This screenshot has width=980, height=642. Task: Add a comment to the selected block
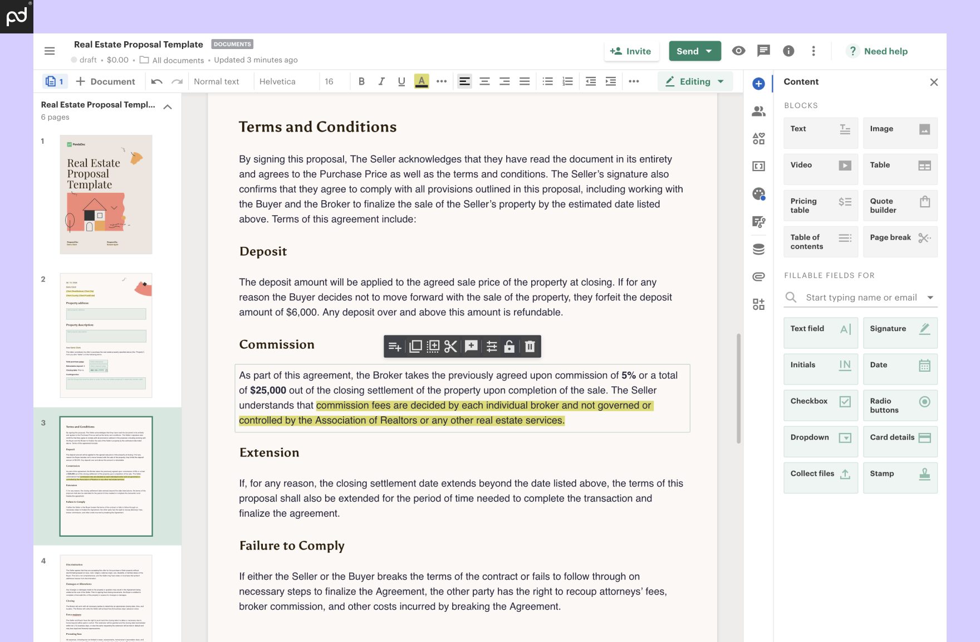[x=471, y=347]
